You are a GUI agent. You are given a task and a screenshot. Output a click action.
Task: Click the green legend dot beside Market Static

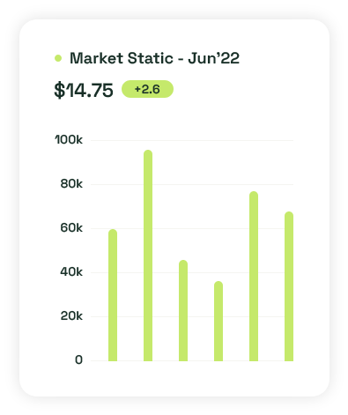point(58,58)
